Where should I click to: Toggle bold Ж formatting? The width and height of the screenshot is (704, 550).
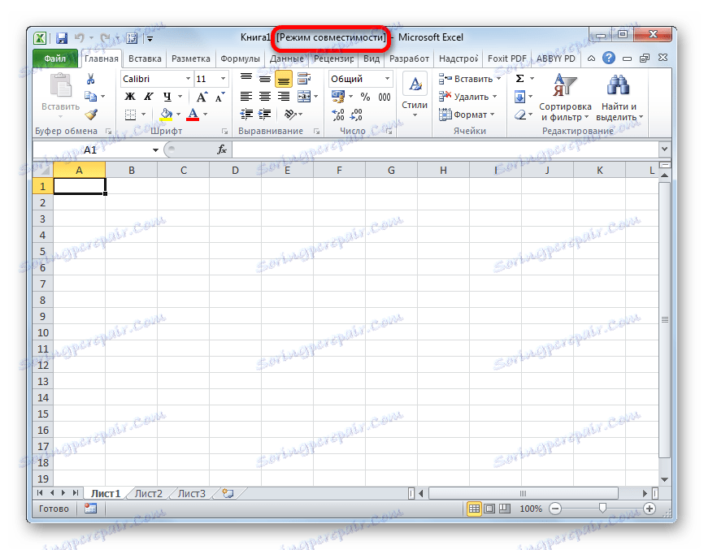130,97
